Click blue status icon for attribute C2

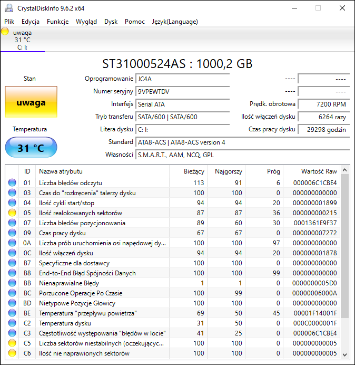point(12,323)
